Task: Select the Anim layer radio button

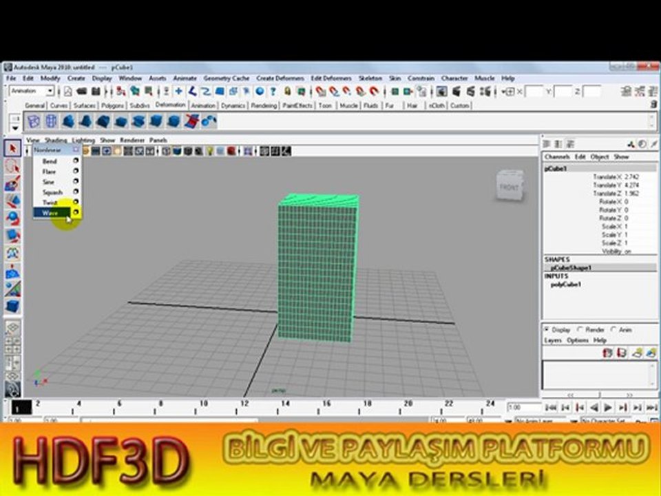Action: point(613,329)
